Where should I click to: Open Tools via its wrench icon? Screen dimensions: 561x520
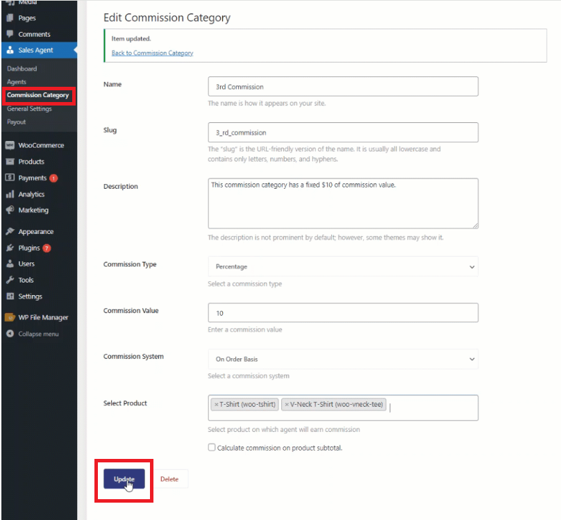pos(10,280)
